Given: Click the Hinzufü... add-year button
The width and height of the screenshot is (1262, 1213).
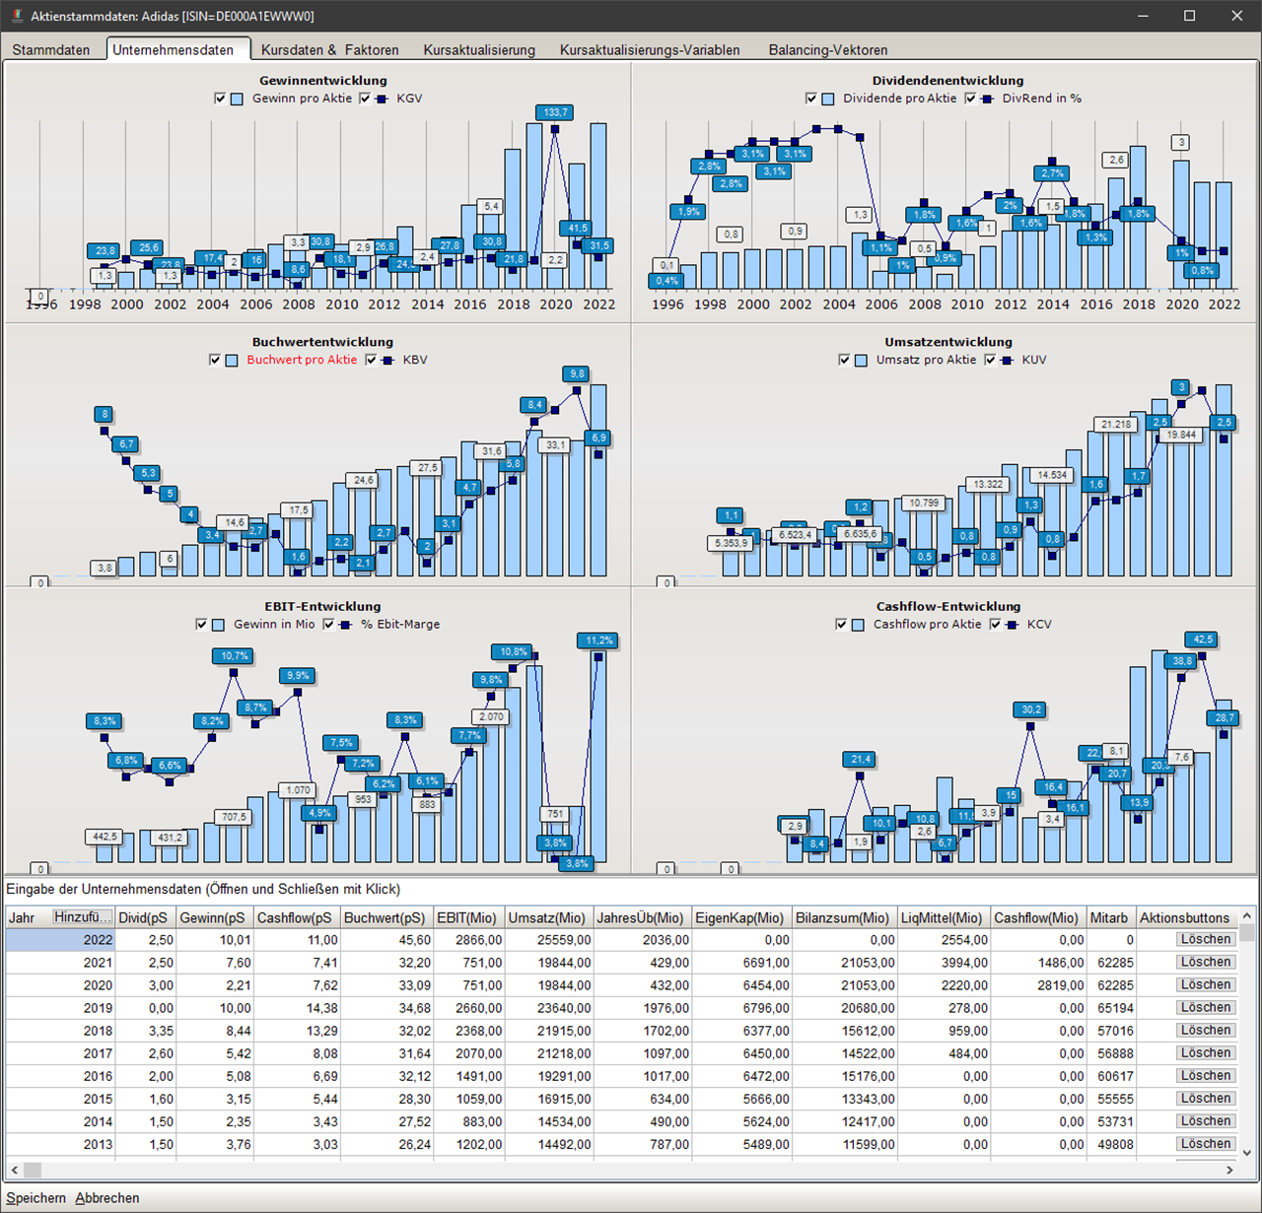Looking at the screenshot, I should pyautogui.click(x=83, y=917).
